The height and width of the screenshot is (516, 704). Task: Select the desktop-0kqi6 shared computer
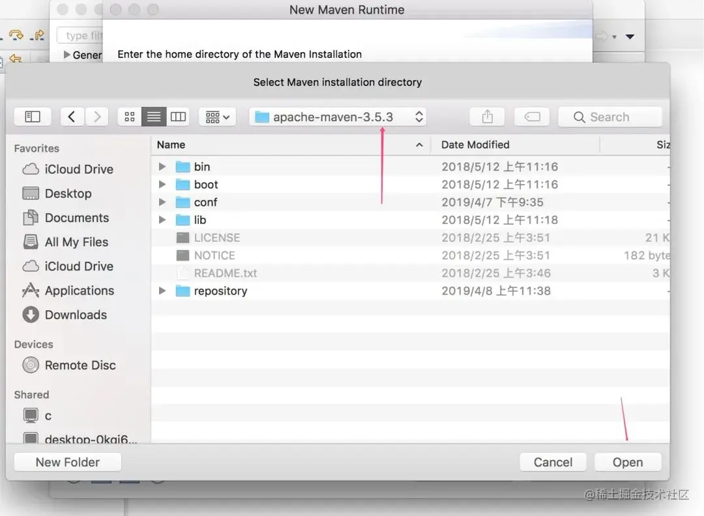[80, 438]
